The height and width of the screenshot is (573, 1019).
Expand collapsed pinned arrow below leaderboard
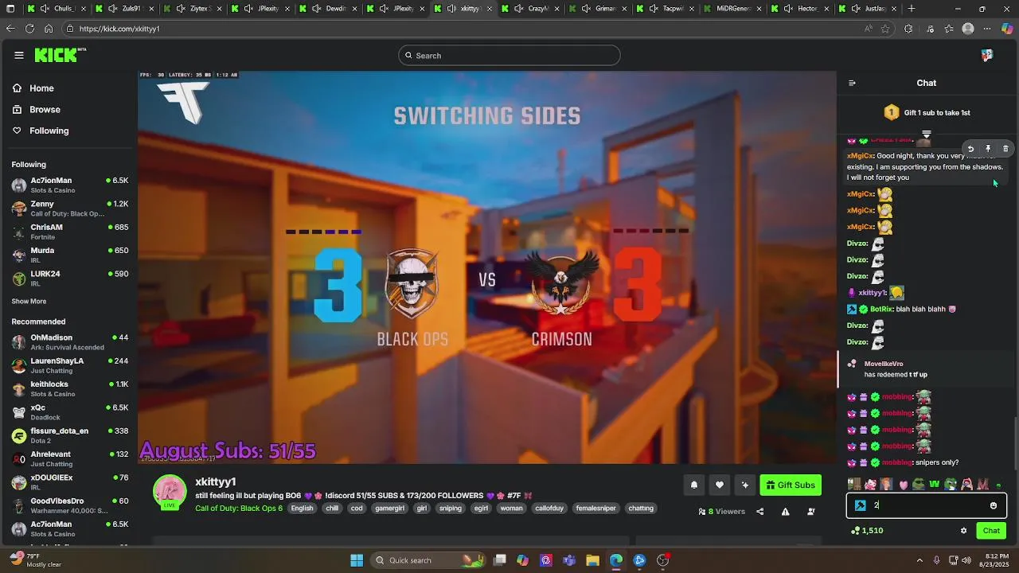tap(926, 134)
